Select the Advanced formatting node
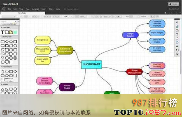The height and width of the screenshot is (117, 182). (x=157, y=65)
